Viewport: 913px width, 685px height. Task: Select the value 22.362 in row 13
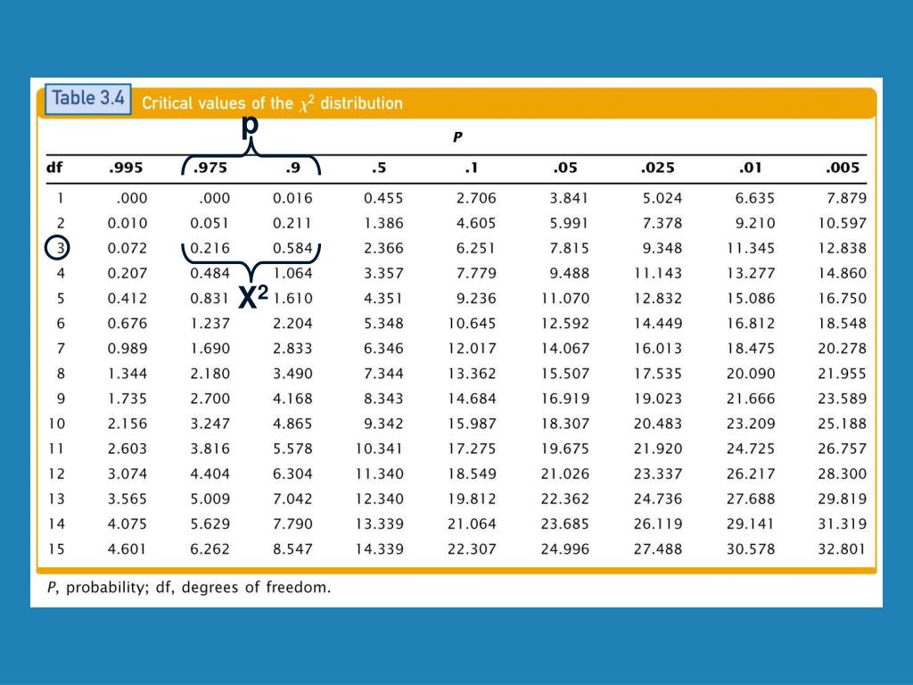564,499
